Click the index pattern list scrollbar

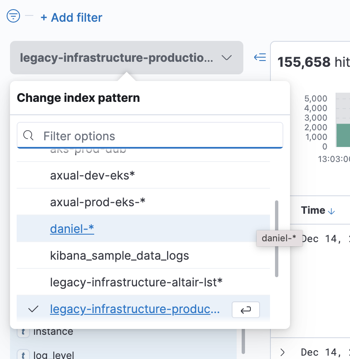[276, 238]
